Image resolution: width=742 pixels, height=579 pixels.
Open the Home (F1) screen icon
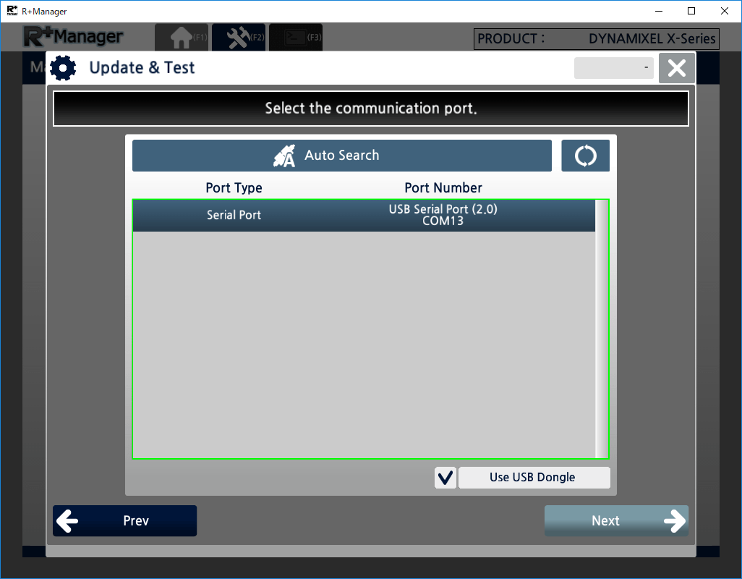tap(181, 38)
